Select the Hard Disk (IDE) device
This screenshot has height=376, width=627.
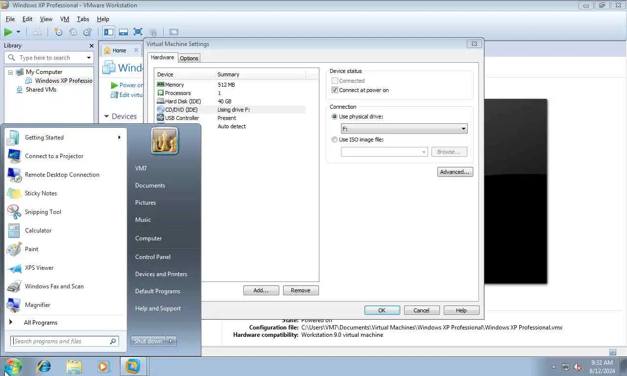(x=230, y=101)
